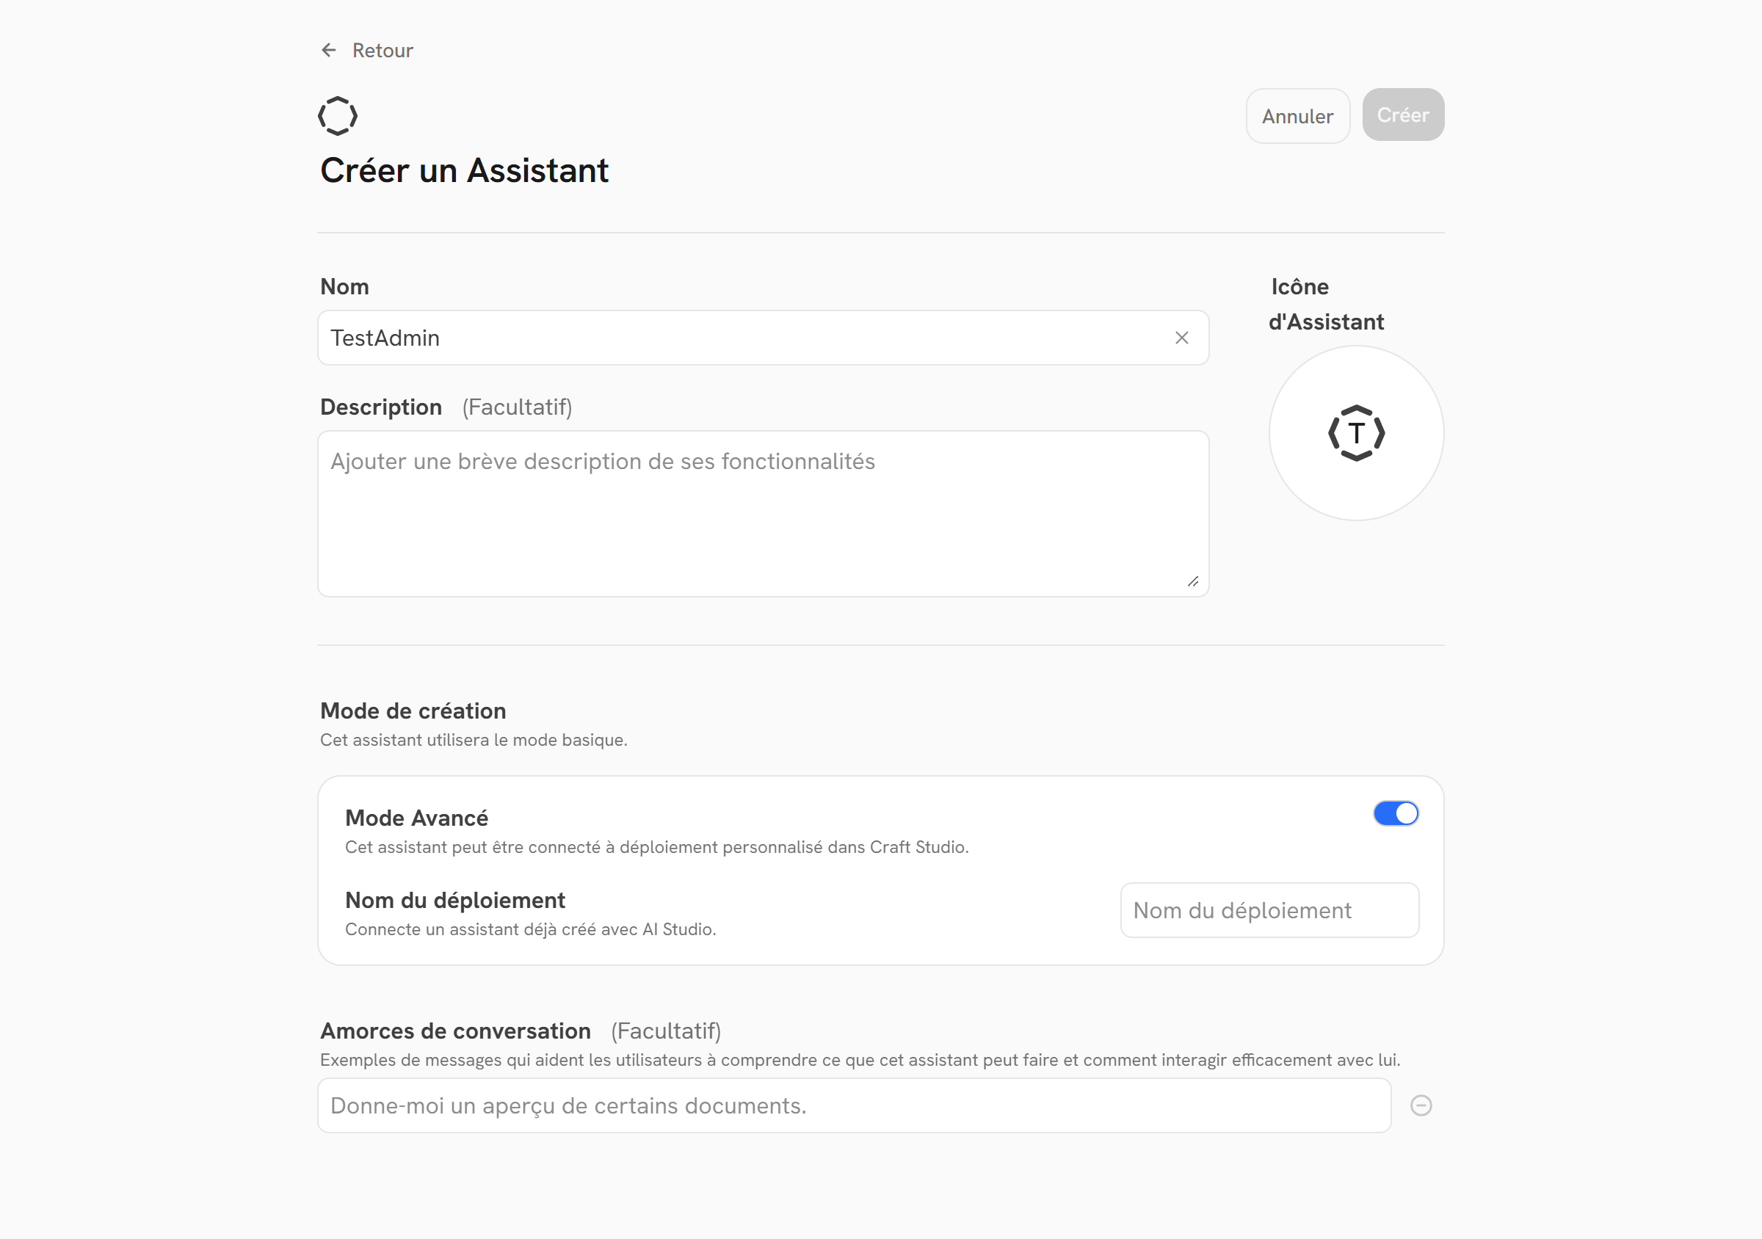Remove the conversation starter using the minus icon
The height and width of the screenshot is (1239, 1762).
coord(1421,1105)
